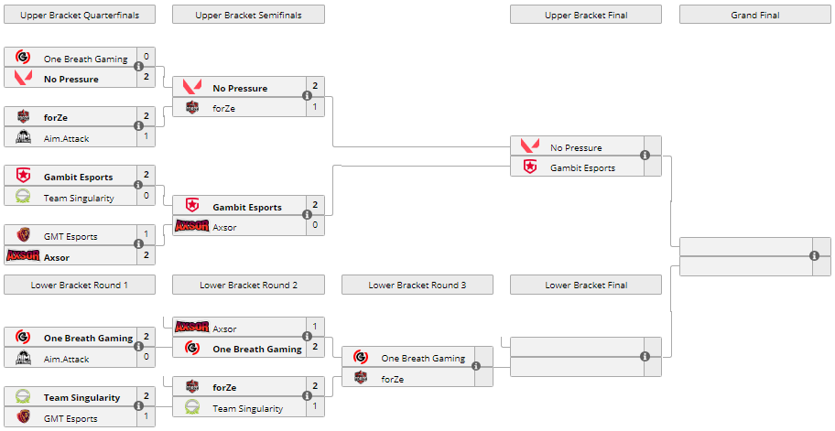Screen dimensions: 835x431
Task: Open match info for the Grand Final
Action: click(x=814, y=255)
